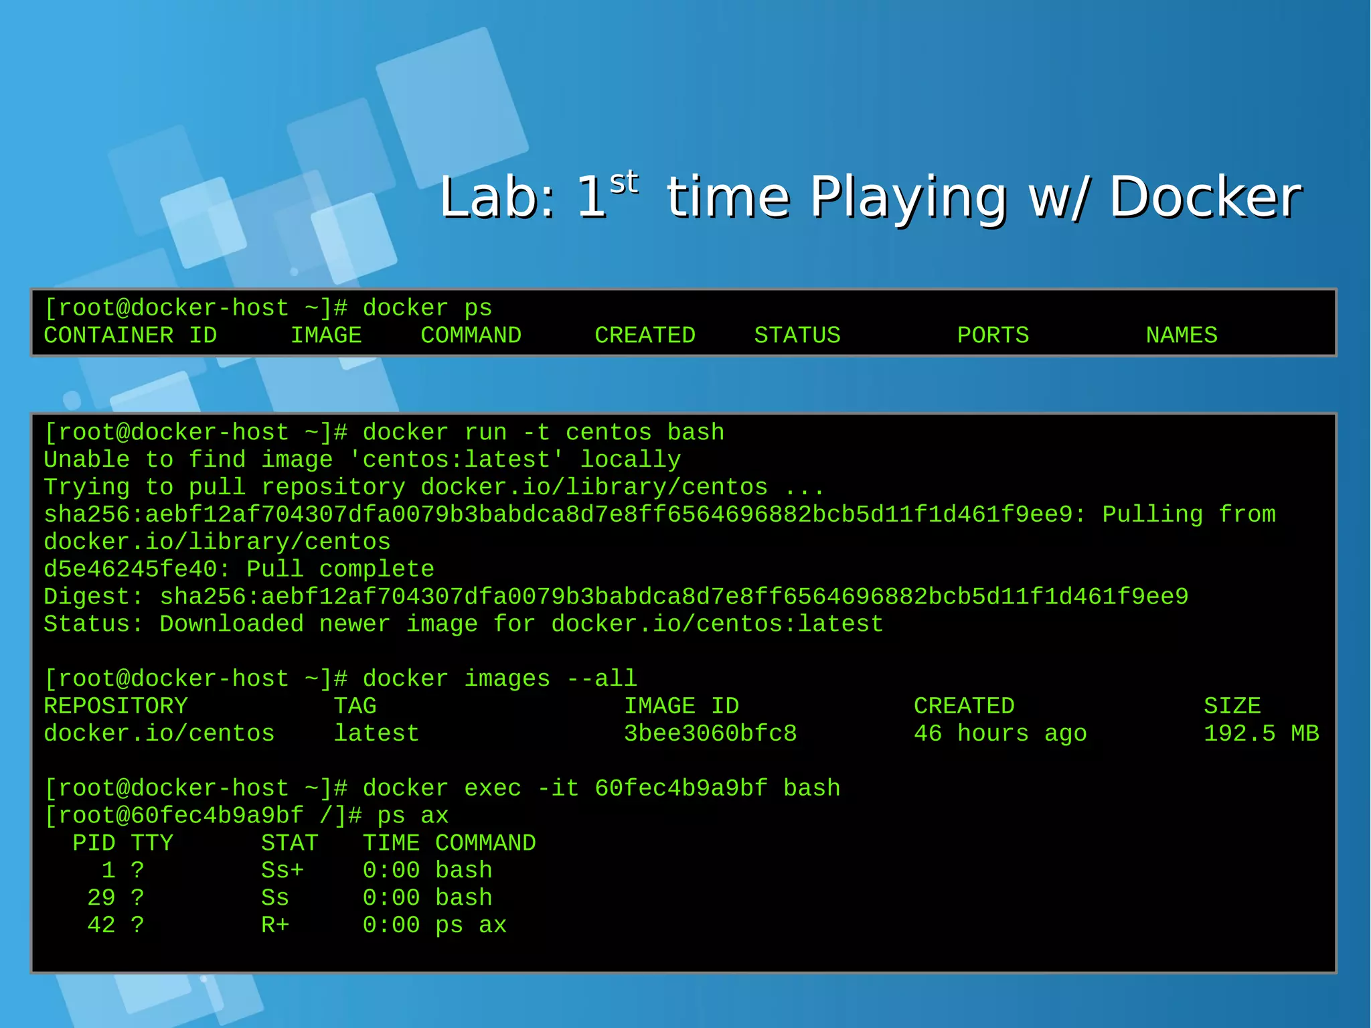Viewport: 1371px width, 1028px height.
Task: Click the slide title 'Lab: 1st time Playing w/ Docker'
Action: [870, 196]
